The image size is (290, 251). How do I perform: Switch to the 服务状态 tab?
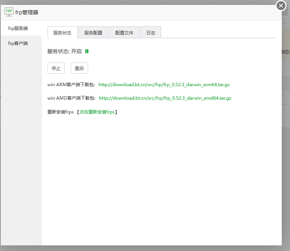point(63,33)
